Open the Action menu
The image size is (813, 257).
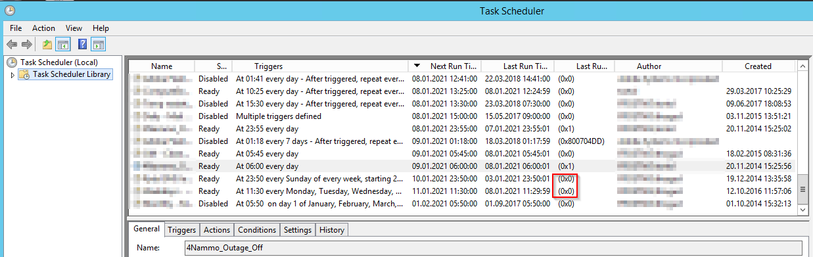pyautogui.click(x=43, y=28)
